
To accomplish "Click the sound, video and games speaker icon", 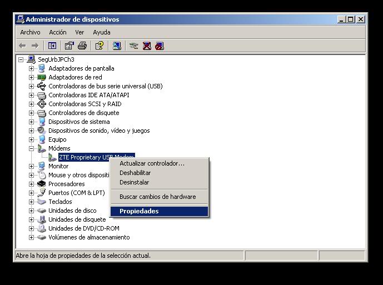I will pyautogui.click(x=42, y=131).
